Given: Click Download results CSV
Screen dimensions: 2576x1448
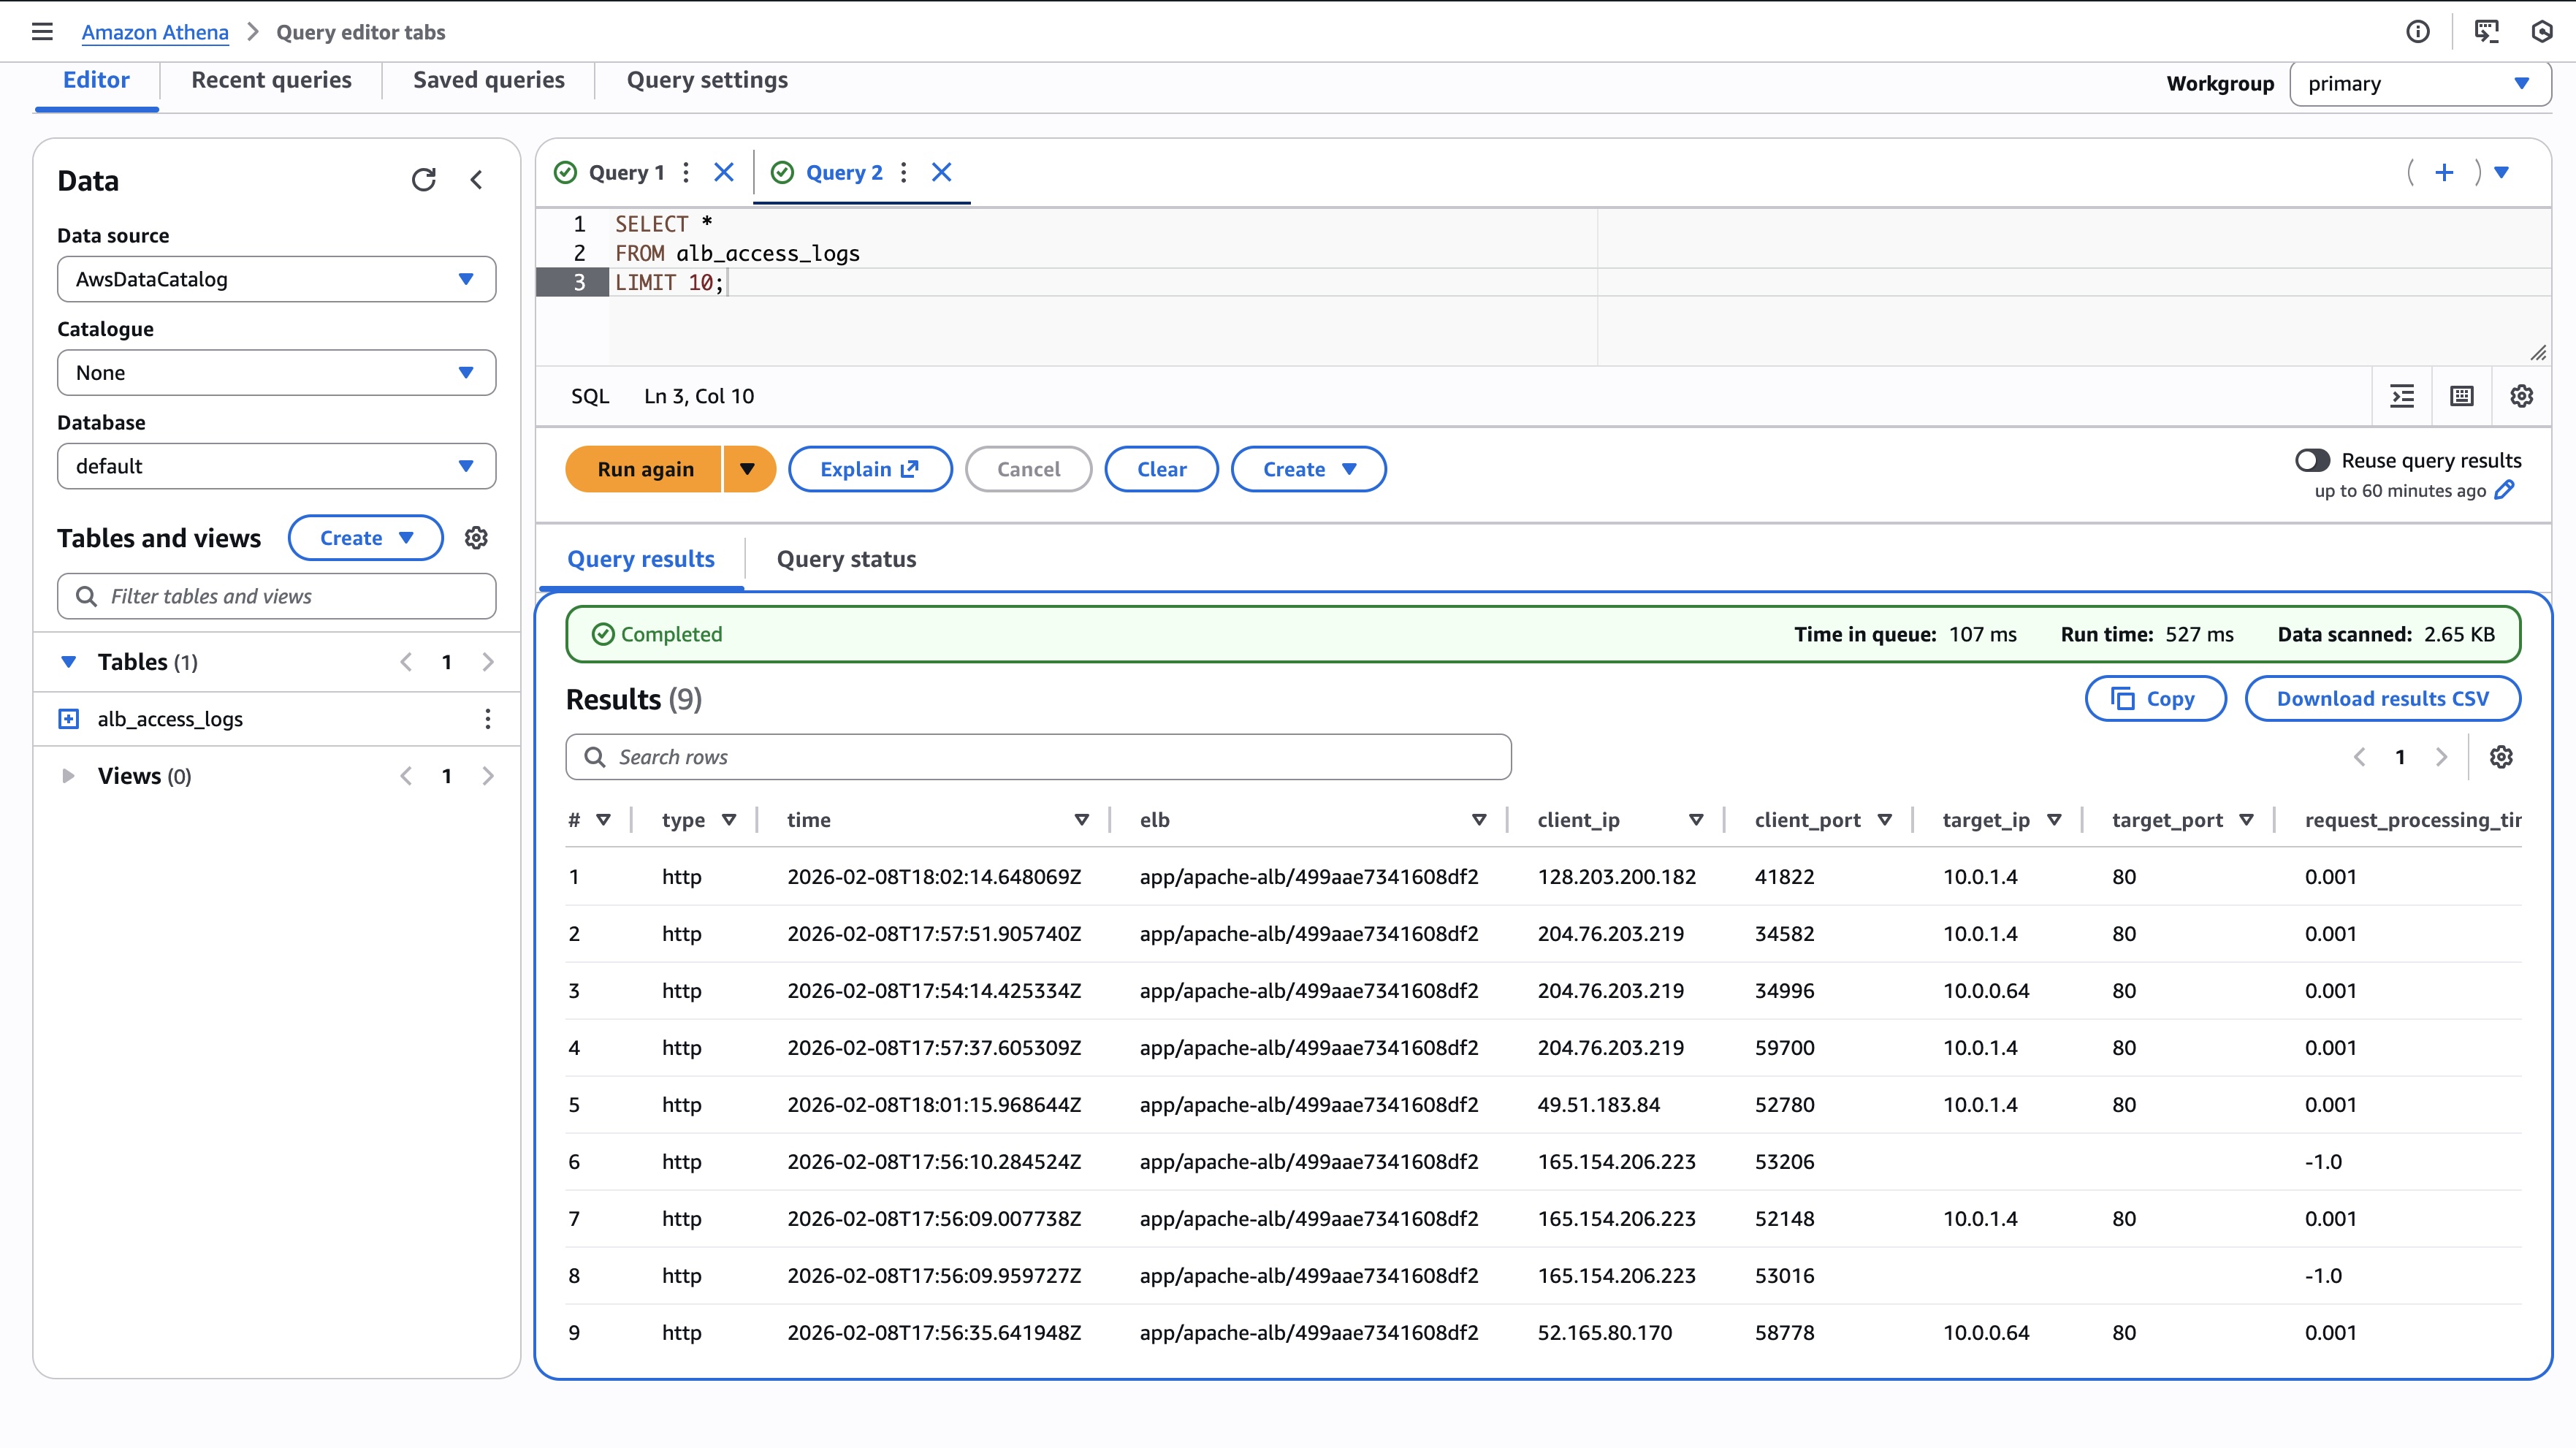Looking at the screenshot, I should pos(2383,698).
